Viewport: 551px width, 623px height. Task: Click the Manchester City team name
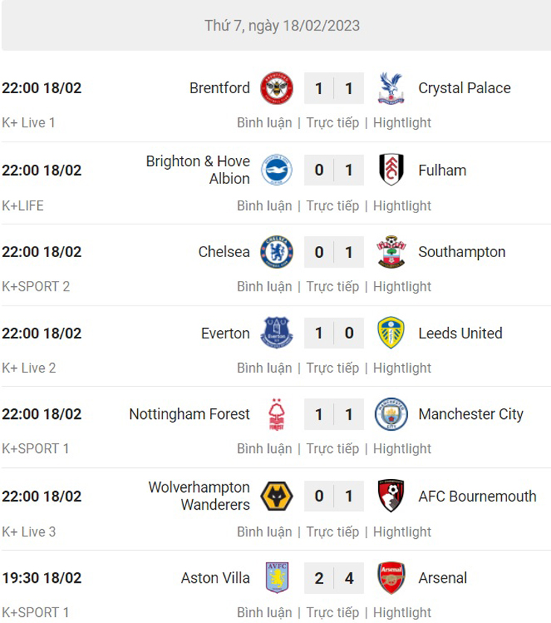coord(471,414)
